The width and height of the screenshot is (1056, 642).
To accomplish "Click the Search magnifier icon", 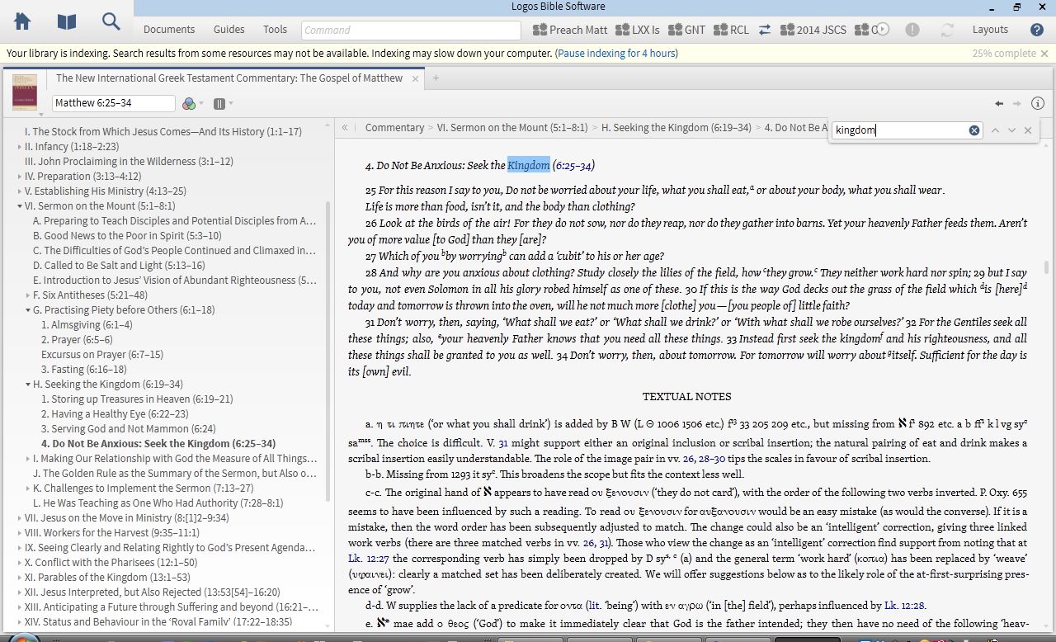I will [111, 21].
